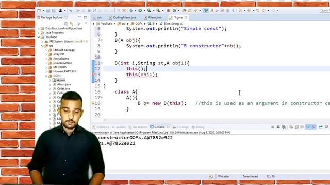Screen dimensions: 330x185
Task: Expand the JRE System Library node
Action: point(42,41)
